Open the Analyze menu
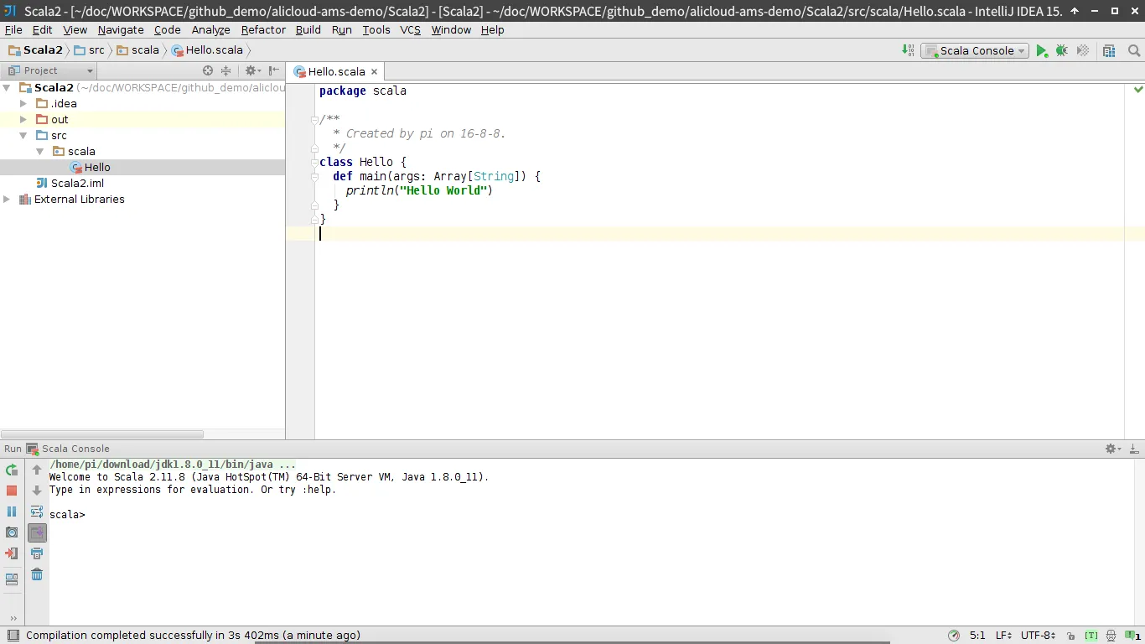 tap(210, 29)
